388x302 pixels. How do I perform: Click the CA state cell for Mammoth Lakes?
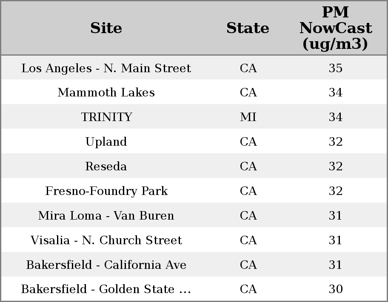248,93
